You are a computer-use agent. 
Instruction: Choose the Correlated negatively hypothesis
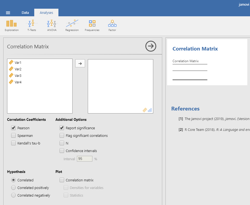point(13,195)
